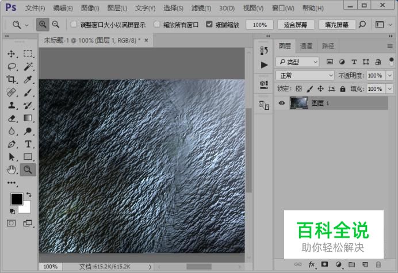This screenshot has height=273, width=398.
Task: Toggle lock image pixels brush icon
Action: [x=309, y=89]
